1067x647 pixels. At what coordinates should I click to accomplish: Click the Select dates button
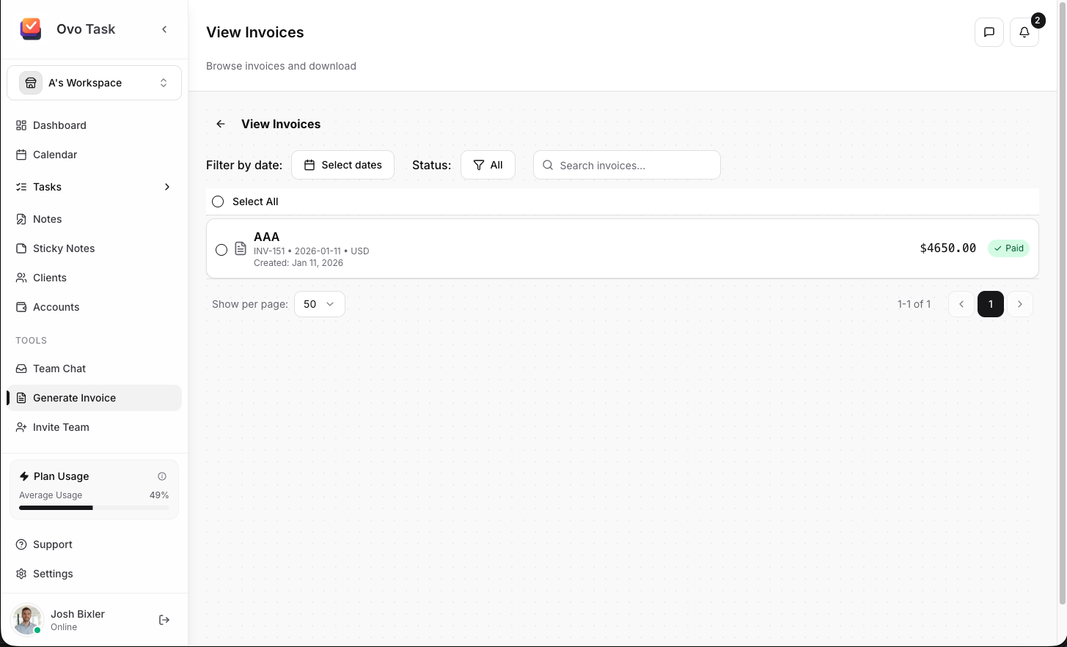click(342, 165)
